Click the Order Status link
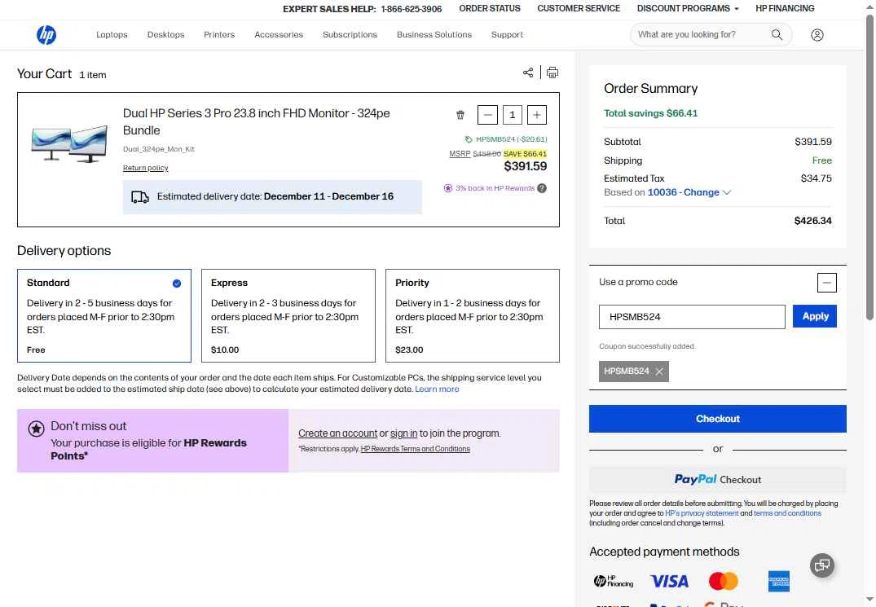This screenshot has width=876, height=607. [490, 8]
